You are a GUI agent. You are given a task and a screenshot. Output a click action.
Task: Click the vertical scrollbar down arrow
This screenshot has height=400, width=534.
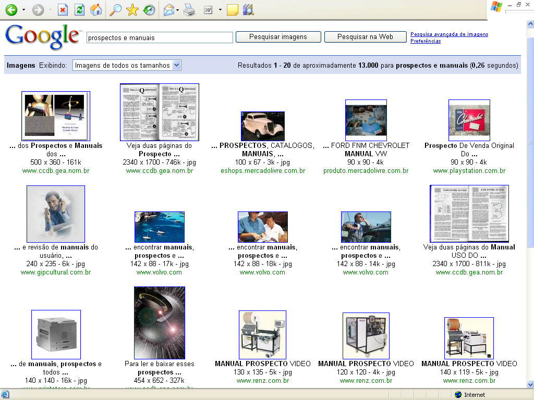pos(529,384)
